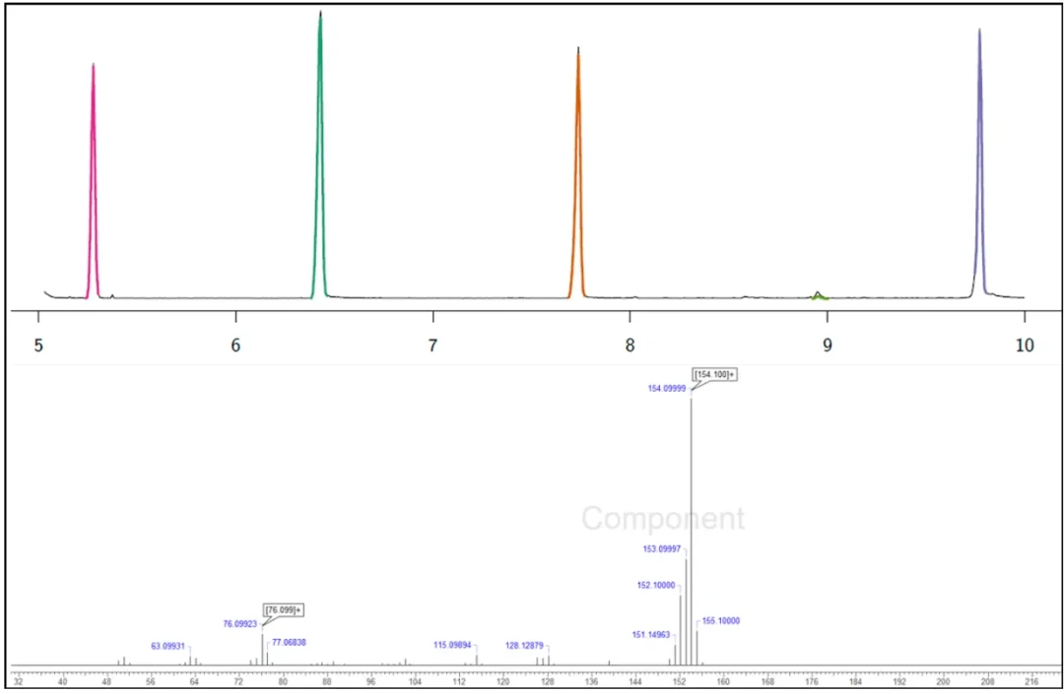Pick the small green peak near 9

coord(819,295)
